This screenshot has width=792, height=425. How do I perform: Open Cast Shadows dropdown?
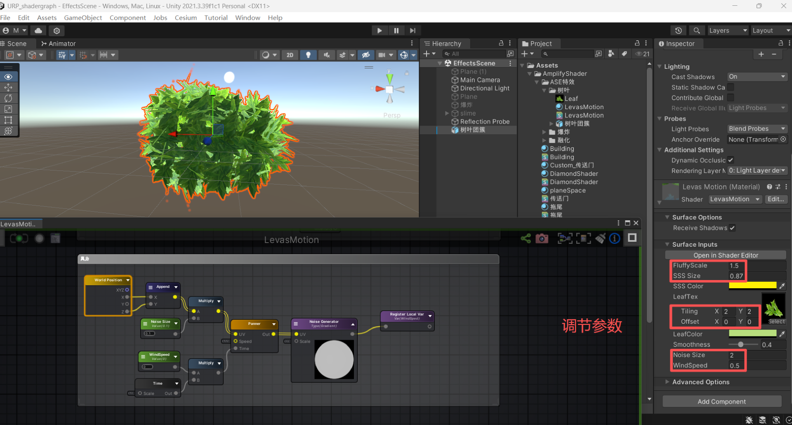(x=757, y=77)
